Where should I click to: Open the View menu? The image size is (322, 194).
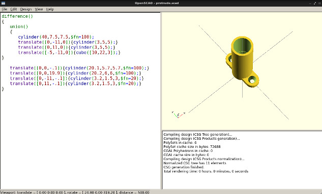pos(39,9)
